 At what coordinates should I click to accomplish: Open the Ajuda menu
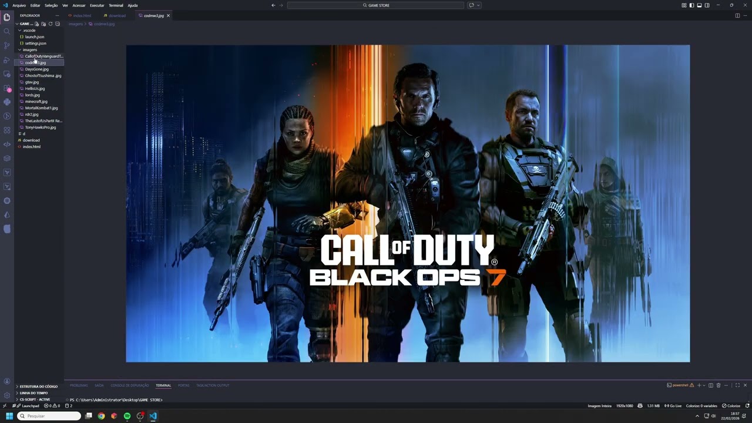click(133, 5)
